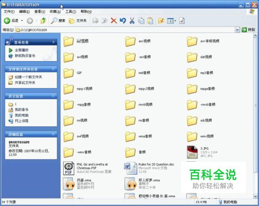Image resolution: width=259 pixels, height=206 pixels.
Task: Collapse the 其它位置 panel
Action: pyautogui.click(x=53, y=96)
